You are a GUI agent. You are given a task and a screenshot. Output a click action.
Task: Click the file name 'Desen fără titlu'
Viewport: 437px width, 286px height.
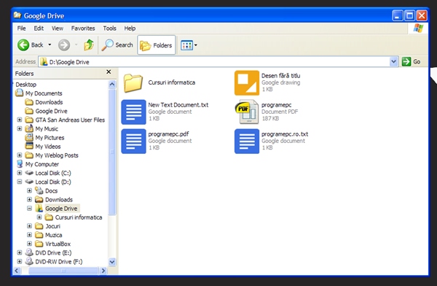pyautogui.click(x=280, y=76)
